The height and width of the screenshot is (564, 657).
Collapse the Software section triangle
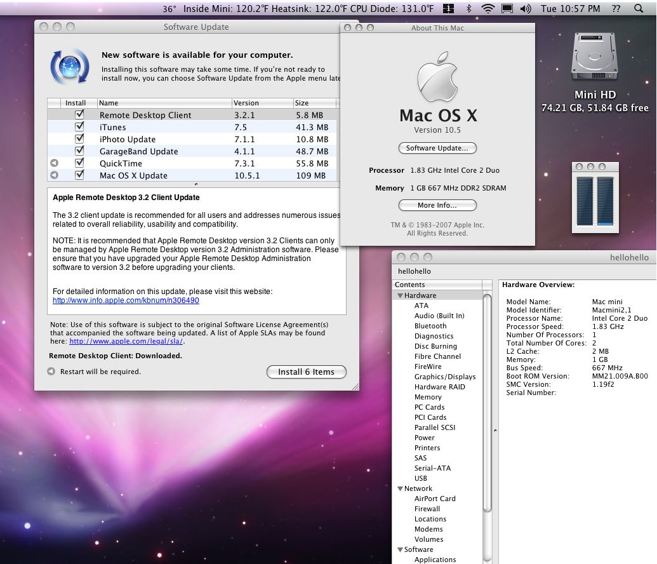point(400,550)
